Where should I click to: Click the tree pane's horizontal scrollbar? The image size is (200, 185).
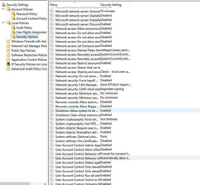tap(15, 183)
